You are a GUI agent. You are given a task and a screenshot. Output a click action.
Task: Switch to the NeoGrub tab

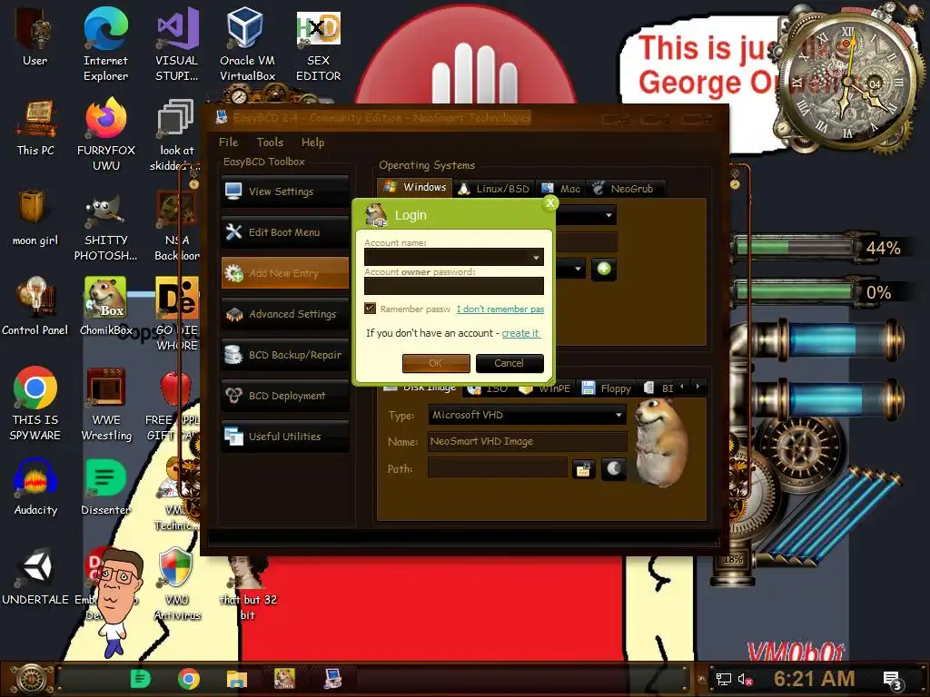pos(624,189)
